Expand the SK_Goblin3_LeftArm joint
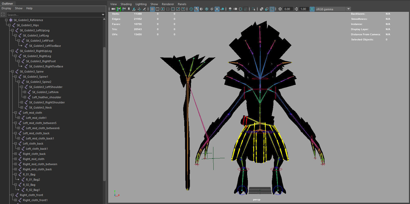Viewport: 410px width, 204px height. coord(25,92)
